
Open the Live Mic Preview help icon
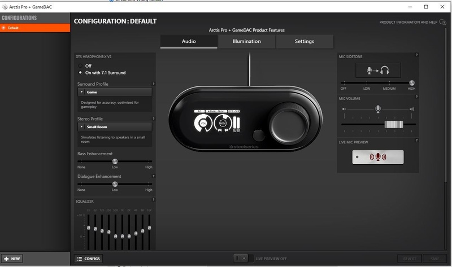(416, 140)
